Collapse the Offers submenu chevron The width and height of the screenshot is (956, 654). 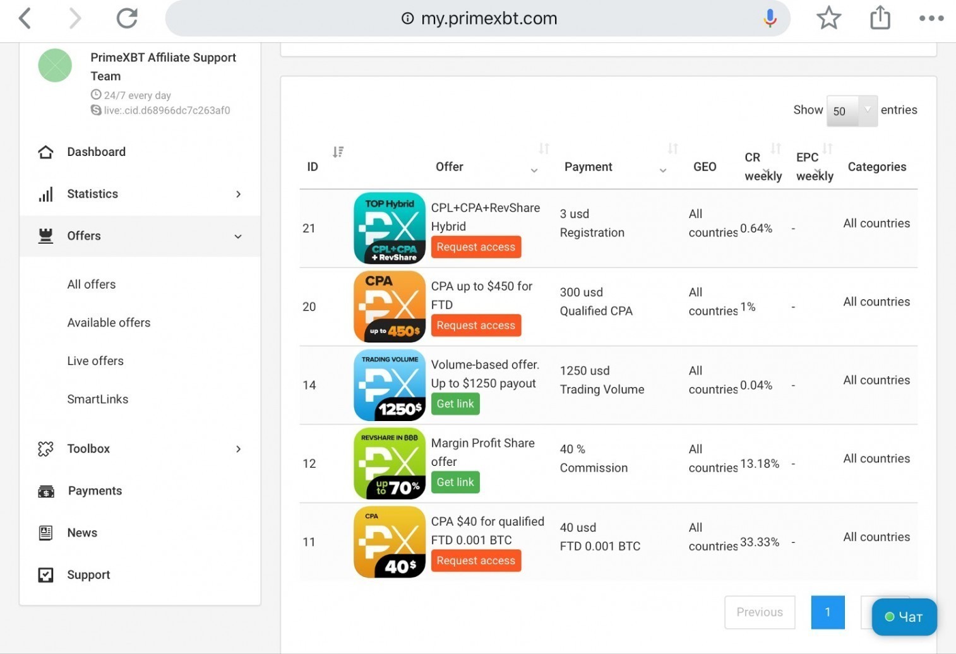coord(238,236)
